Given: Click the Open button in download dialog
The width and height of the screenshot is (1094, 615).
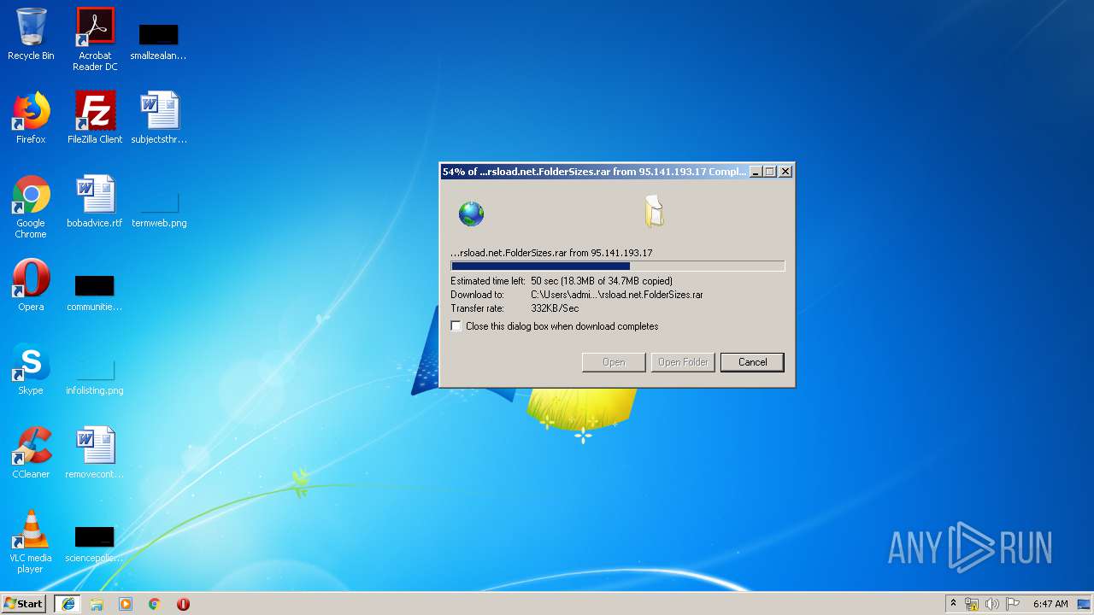Looking at the screenshot, I should pyautogui.click(x=614, y=362).
